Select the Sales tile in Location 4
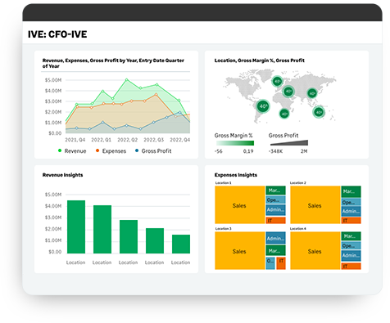Screen dimensions: 390x323 tap(315, 251)
